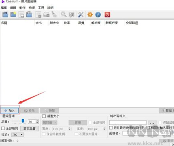Screen dimensions: 174x146
Task: Open the 檔案 menu
Action: point(4,8)
